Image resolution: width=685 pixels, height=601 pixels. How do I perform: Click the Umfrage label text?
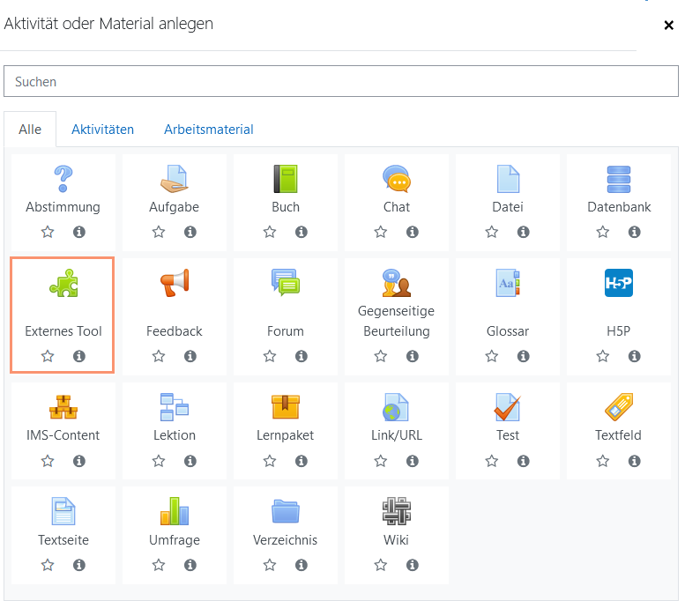(175, 540)
